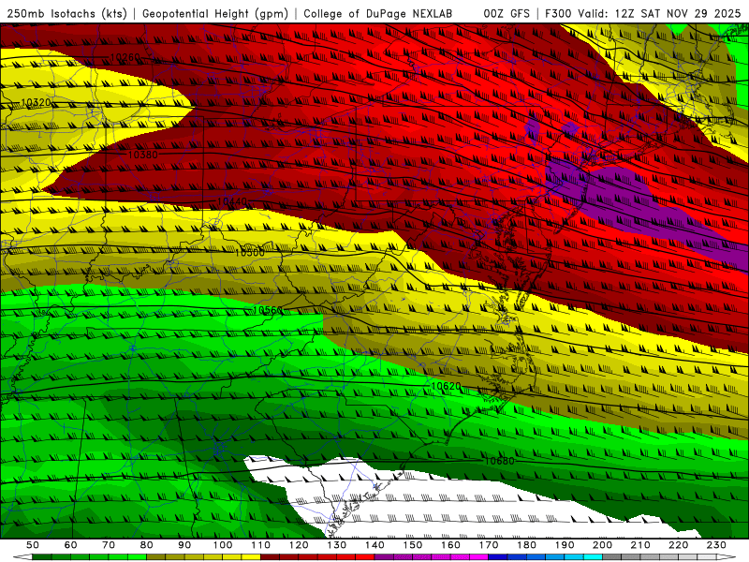Viewport: 749px width, 562px height.
Task: Click the 10440 height contour label
Action: 232,201
